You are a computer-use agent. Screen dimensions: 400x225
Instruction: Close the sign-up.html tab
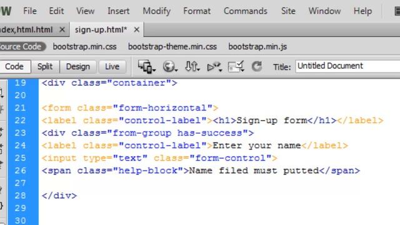pyautogui.click(x=136, y=30)
